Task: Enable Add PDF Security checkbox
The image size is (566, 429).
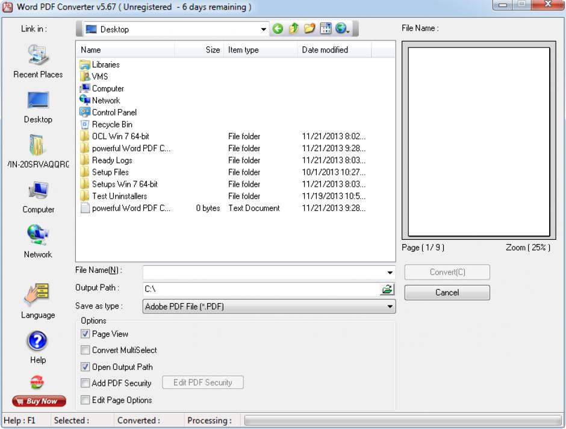Action: (86, 383)
